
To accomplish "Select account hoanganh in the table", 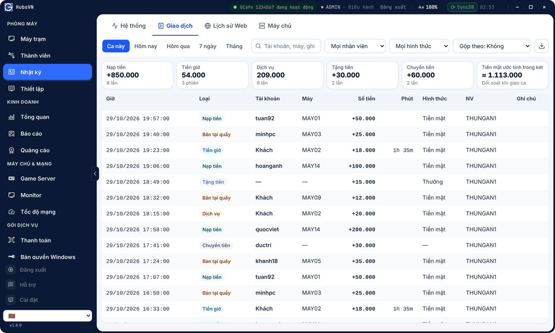I will (269, 166).
